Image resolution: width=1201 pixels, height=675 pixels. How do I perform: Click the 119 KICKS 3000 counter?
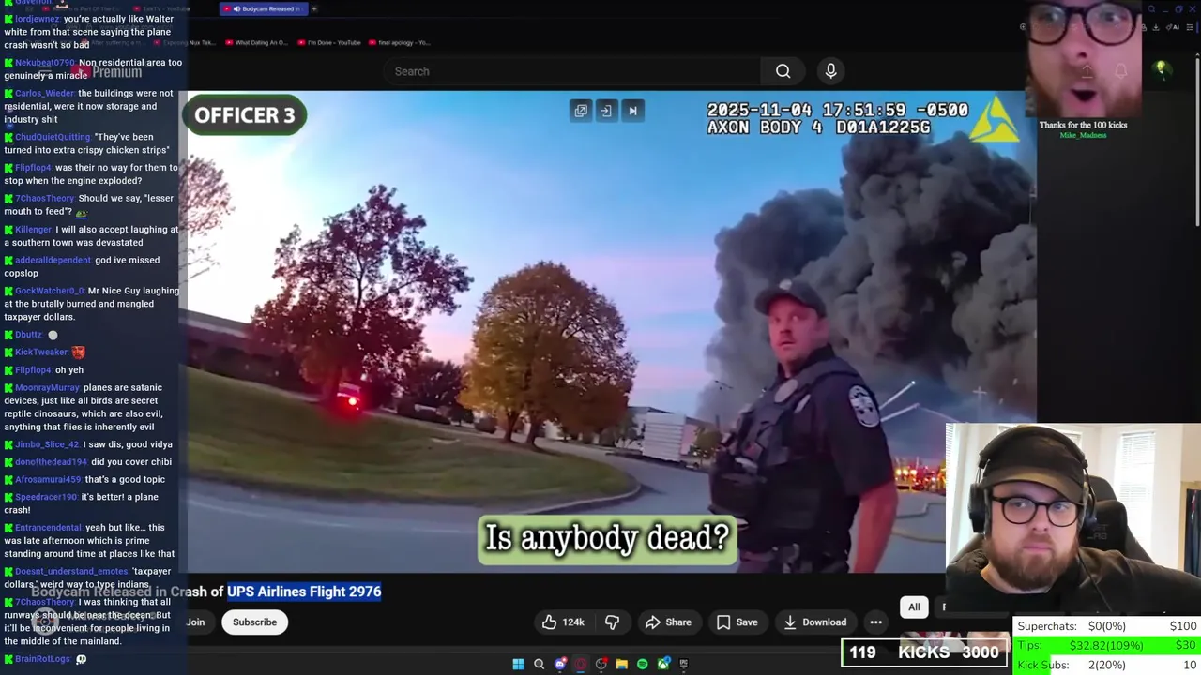pos(924,652)
